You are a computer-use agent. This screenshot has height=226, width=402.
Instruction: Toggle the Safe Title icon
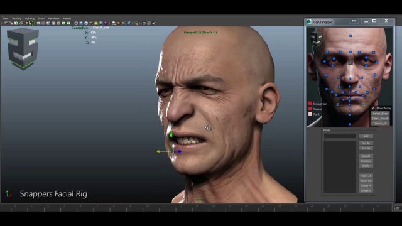68,23
